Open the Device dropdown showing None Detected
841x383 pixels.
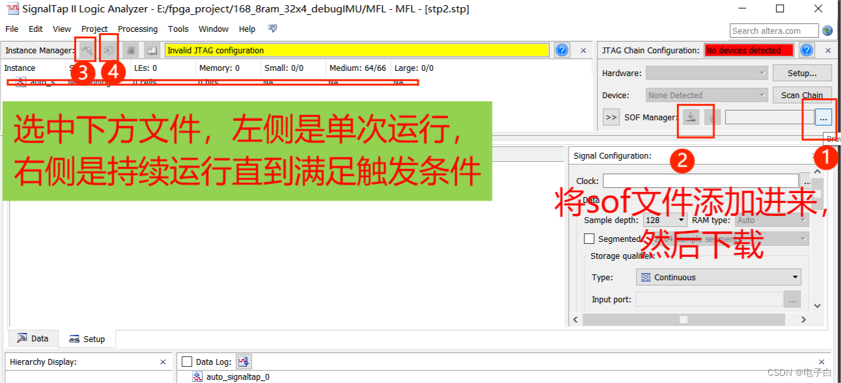pyautogui.click(x=707, y=95)
